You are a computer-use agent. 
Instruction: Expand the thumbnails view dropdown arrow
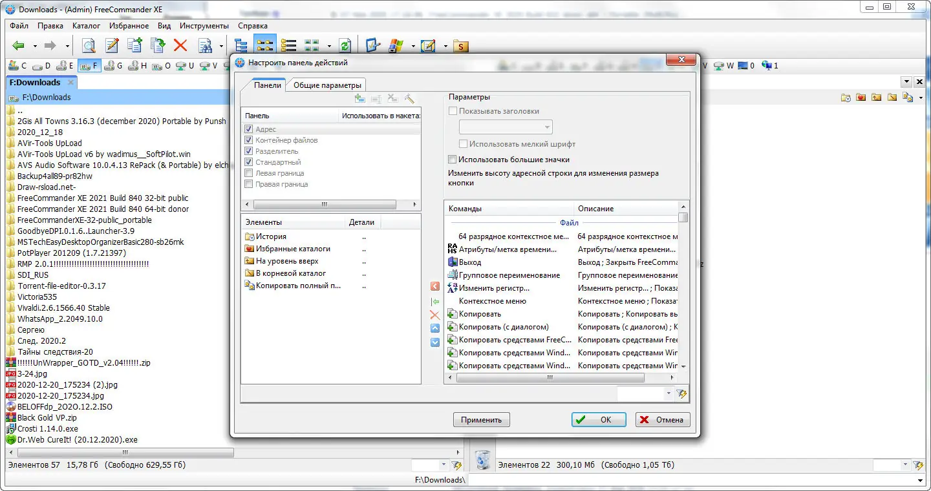[x=329, y=46]
